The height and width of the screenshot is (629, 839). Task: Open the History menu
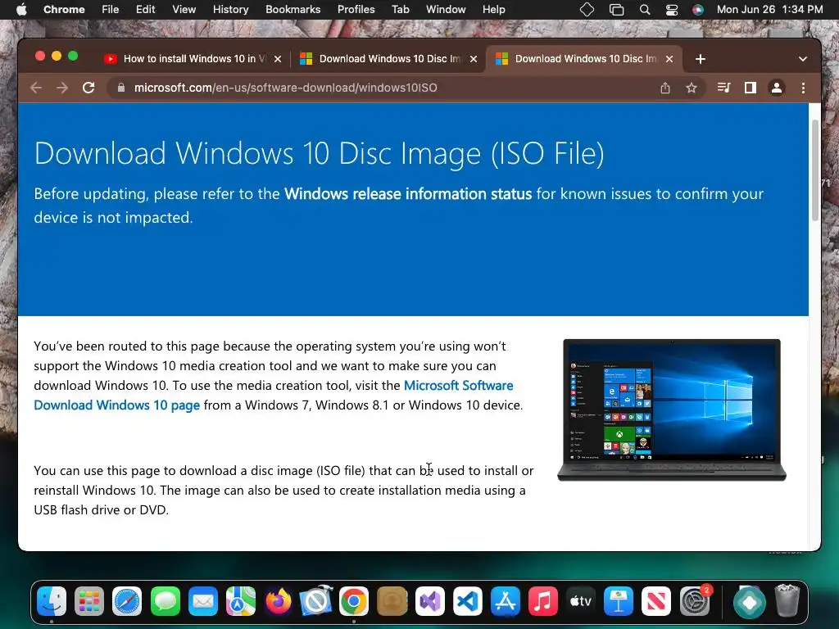click(230, 10)
